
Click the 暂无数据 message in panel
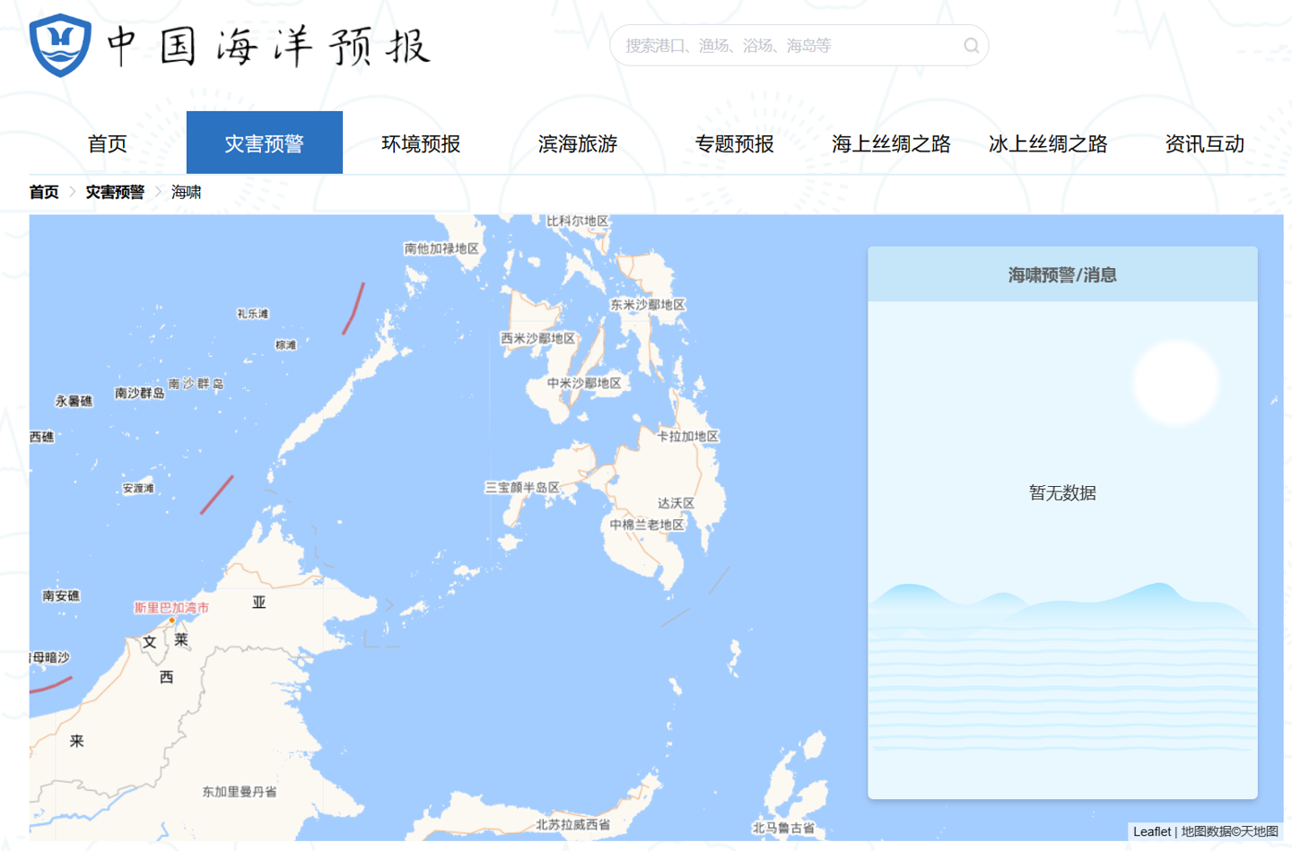[1062, 493]
